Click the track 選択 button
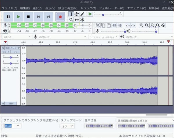Image resolution: width=174 pixels, height=138 pixels. point(11,103)
